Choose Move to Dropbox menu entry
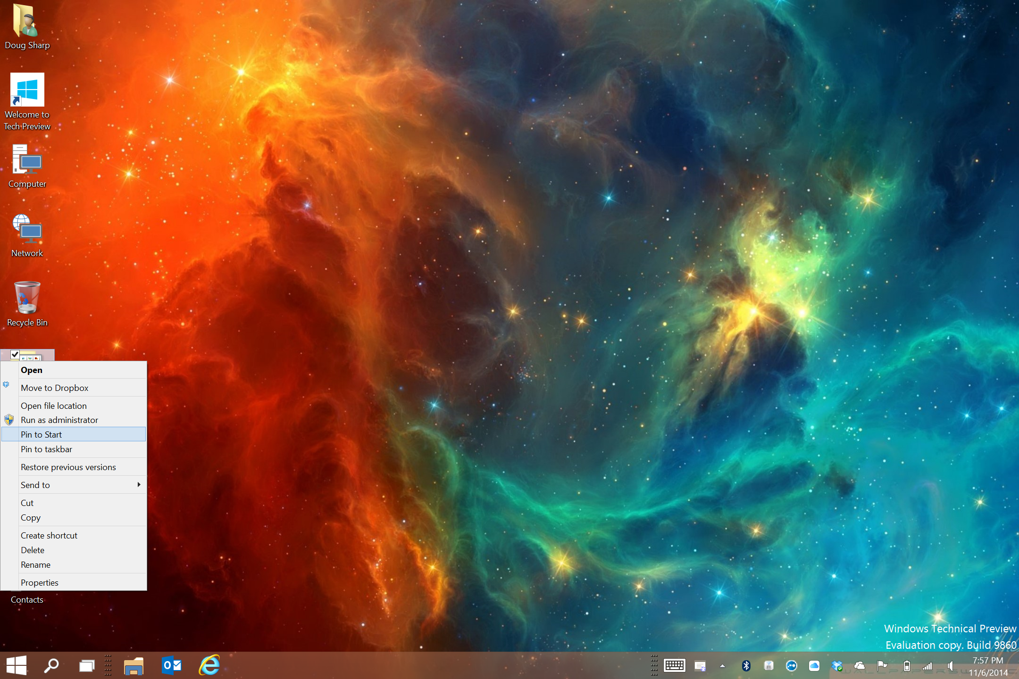This screenshot has width=1019, height=679. point(74,388)
